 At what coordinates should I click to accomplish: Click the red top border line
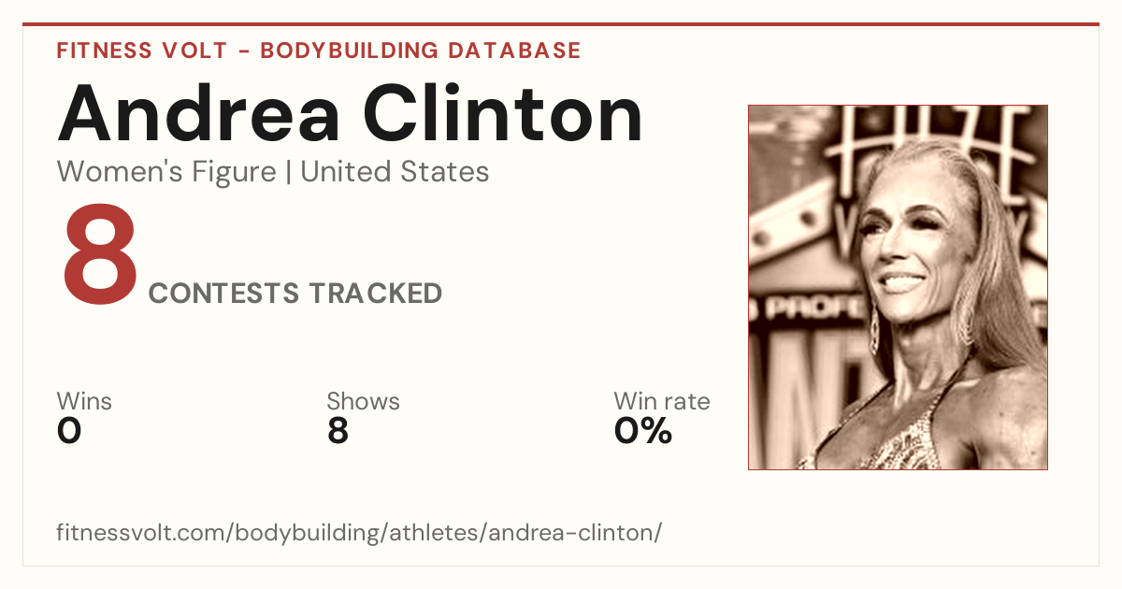[x=561, y=24]
